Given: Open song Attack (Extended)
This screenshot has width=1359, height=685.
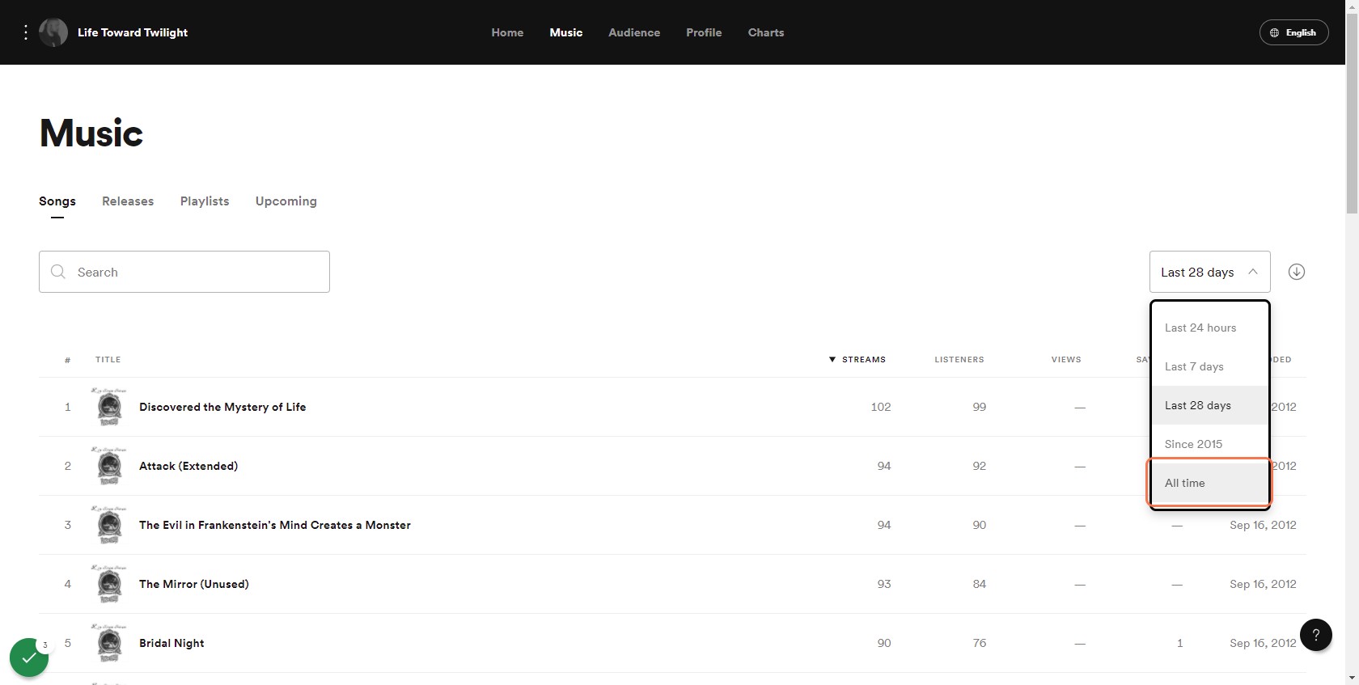Looking at the screenshot, I should point(188,466).
